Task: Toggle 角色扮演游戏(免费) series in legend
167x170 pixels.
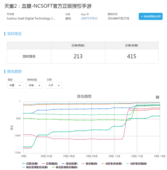Action: [x=35, y=167]
